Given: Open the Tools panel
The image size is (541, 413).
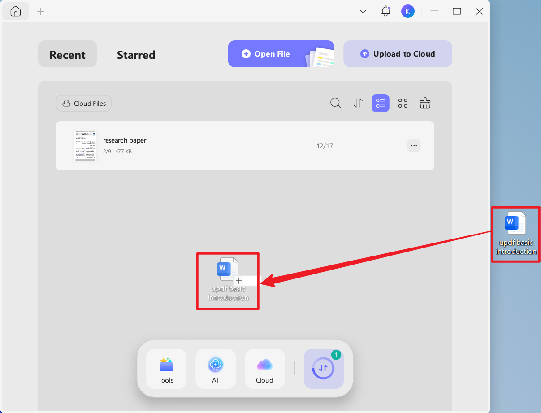Looking at the screenshot, I should tap(166, 369).
